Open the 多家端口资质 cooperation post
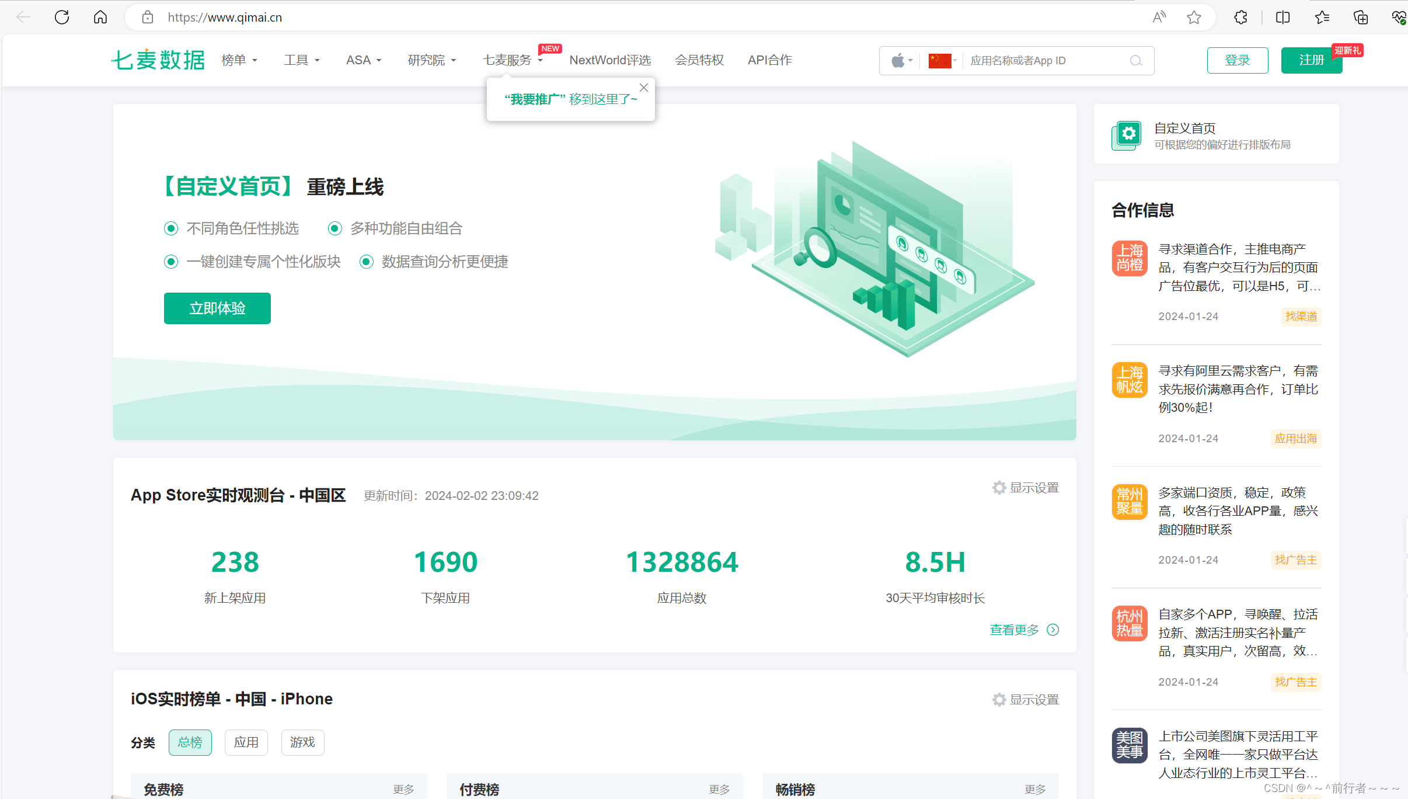Screen dimensions: 1408x799 (1239, 511)
